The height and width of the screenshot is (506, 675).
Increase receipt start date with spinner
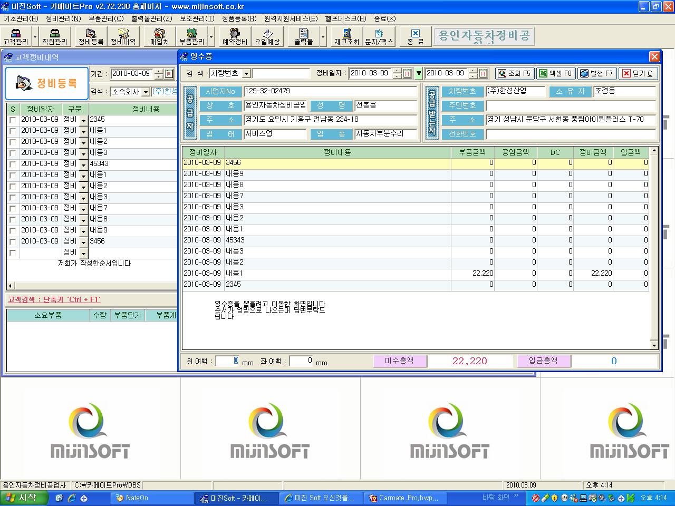[397, 71]
